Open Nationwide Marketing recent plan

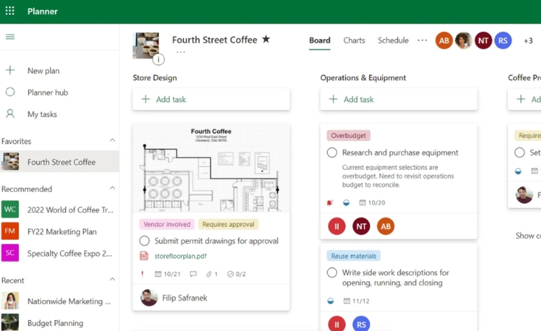tap(60, 301)
